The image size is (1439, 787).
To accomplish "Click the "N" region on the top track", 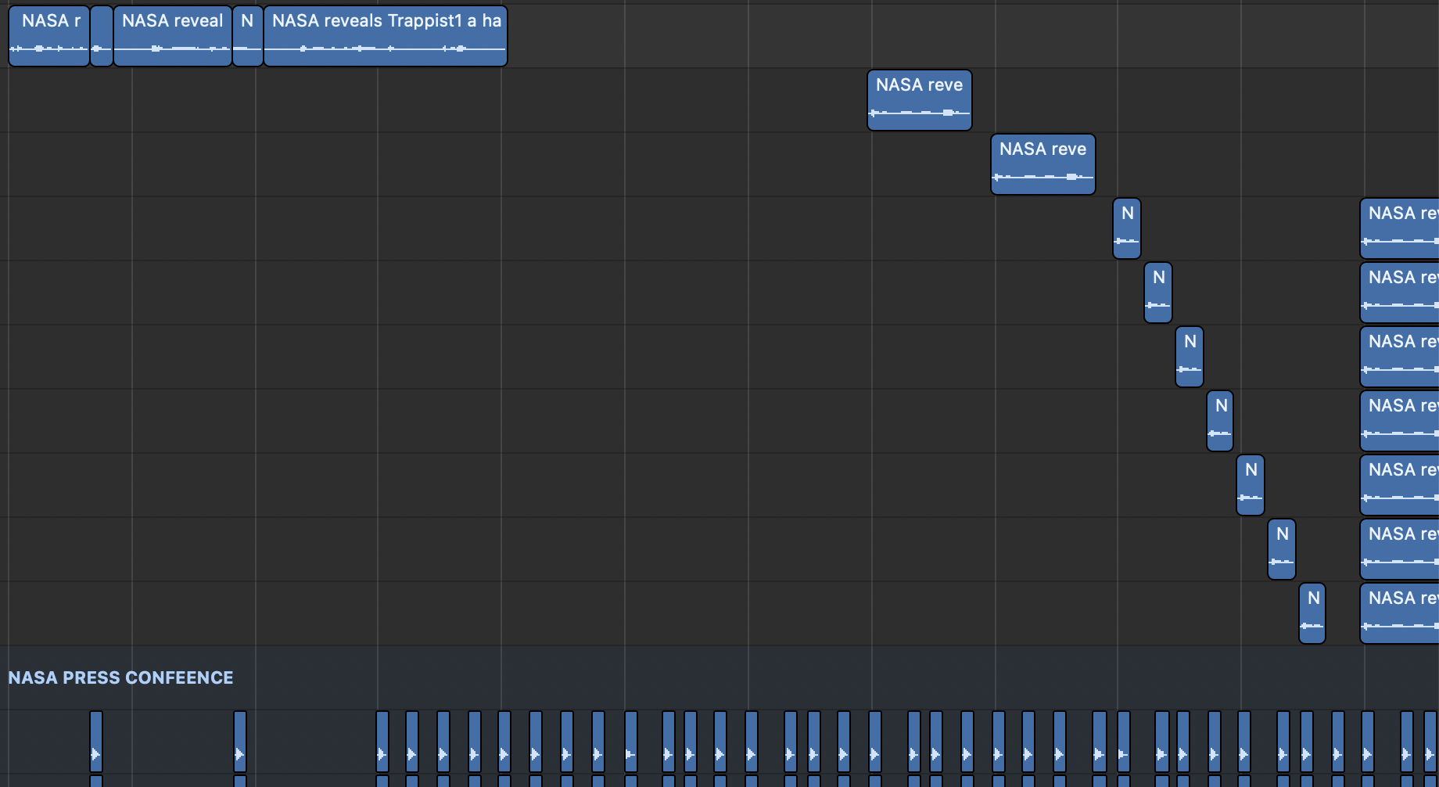I will point(247,36).
